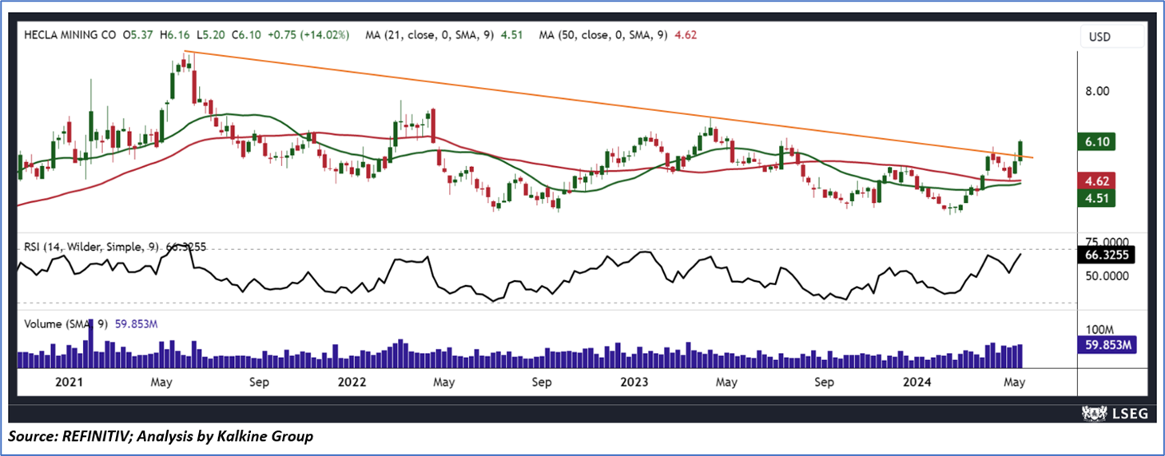Click the 2023 time axis label
Image resolution: width=1165 pixels, height=456 pixels.
[635, 382]
